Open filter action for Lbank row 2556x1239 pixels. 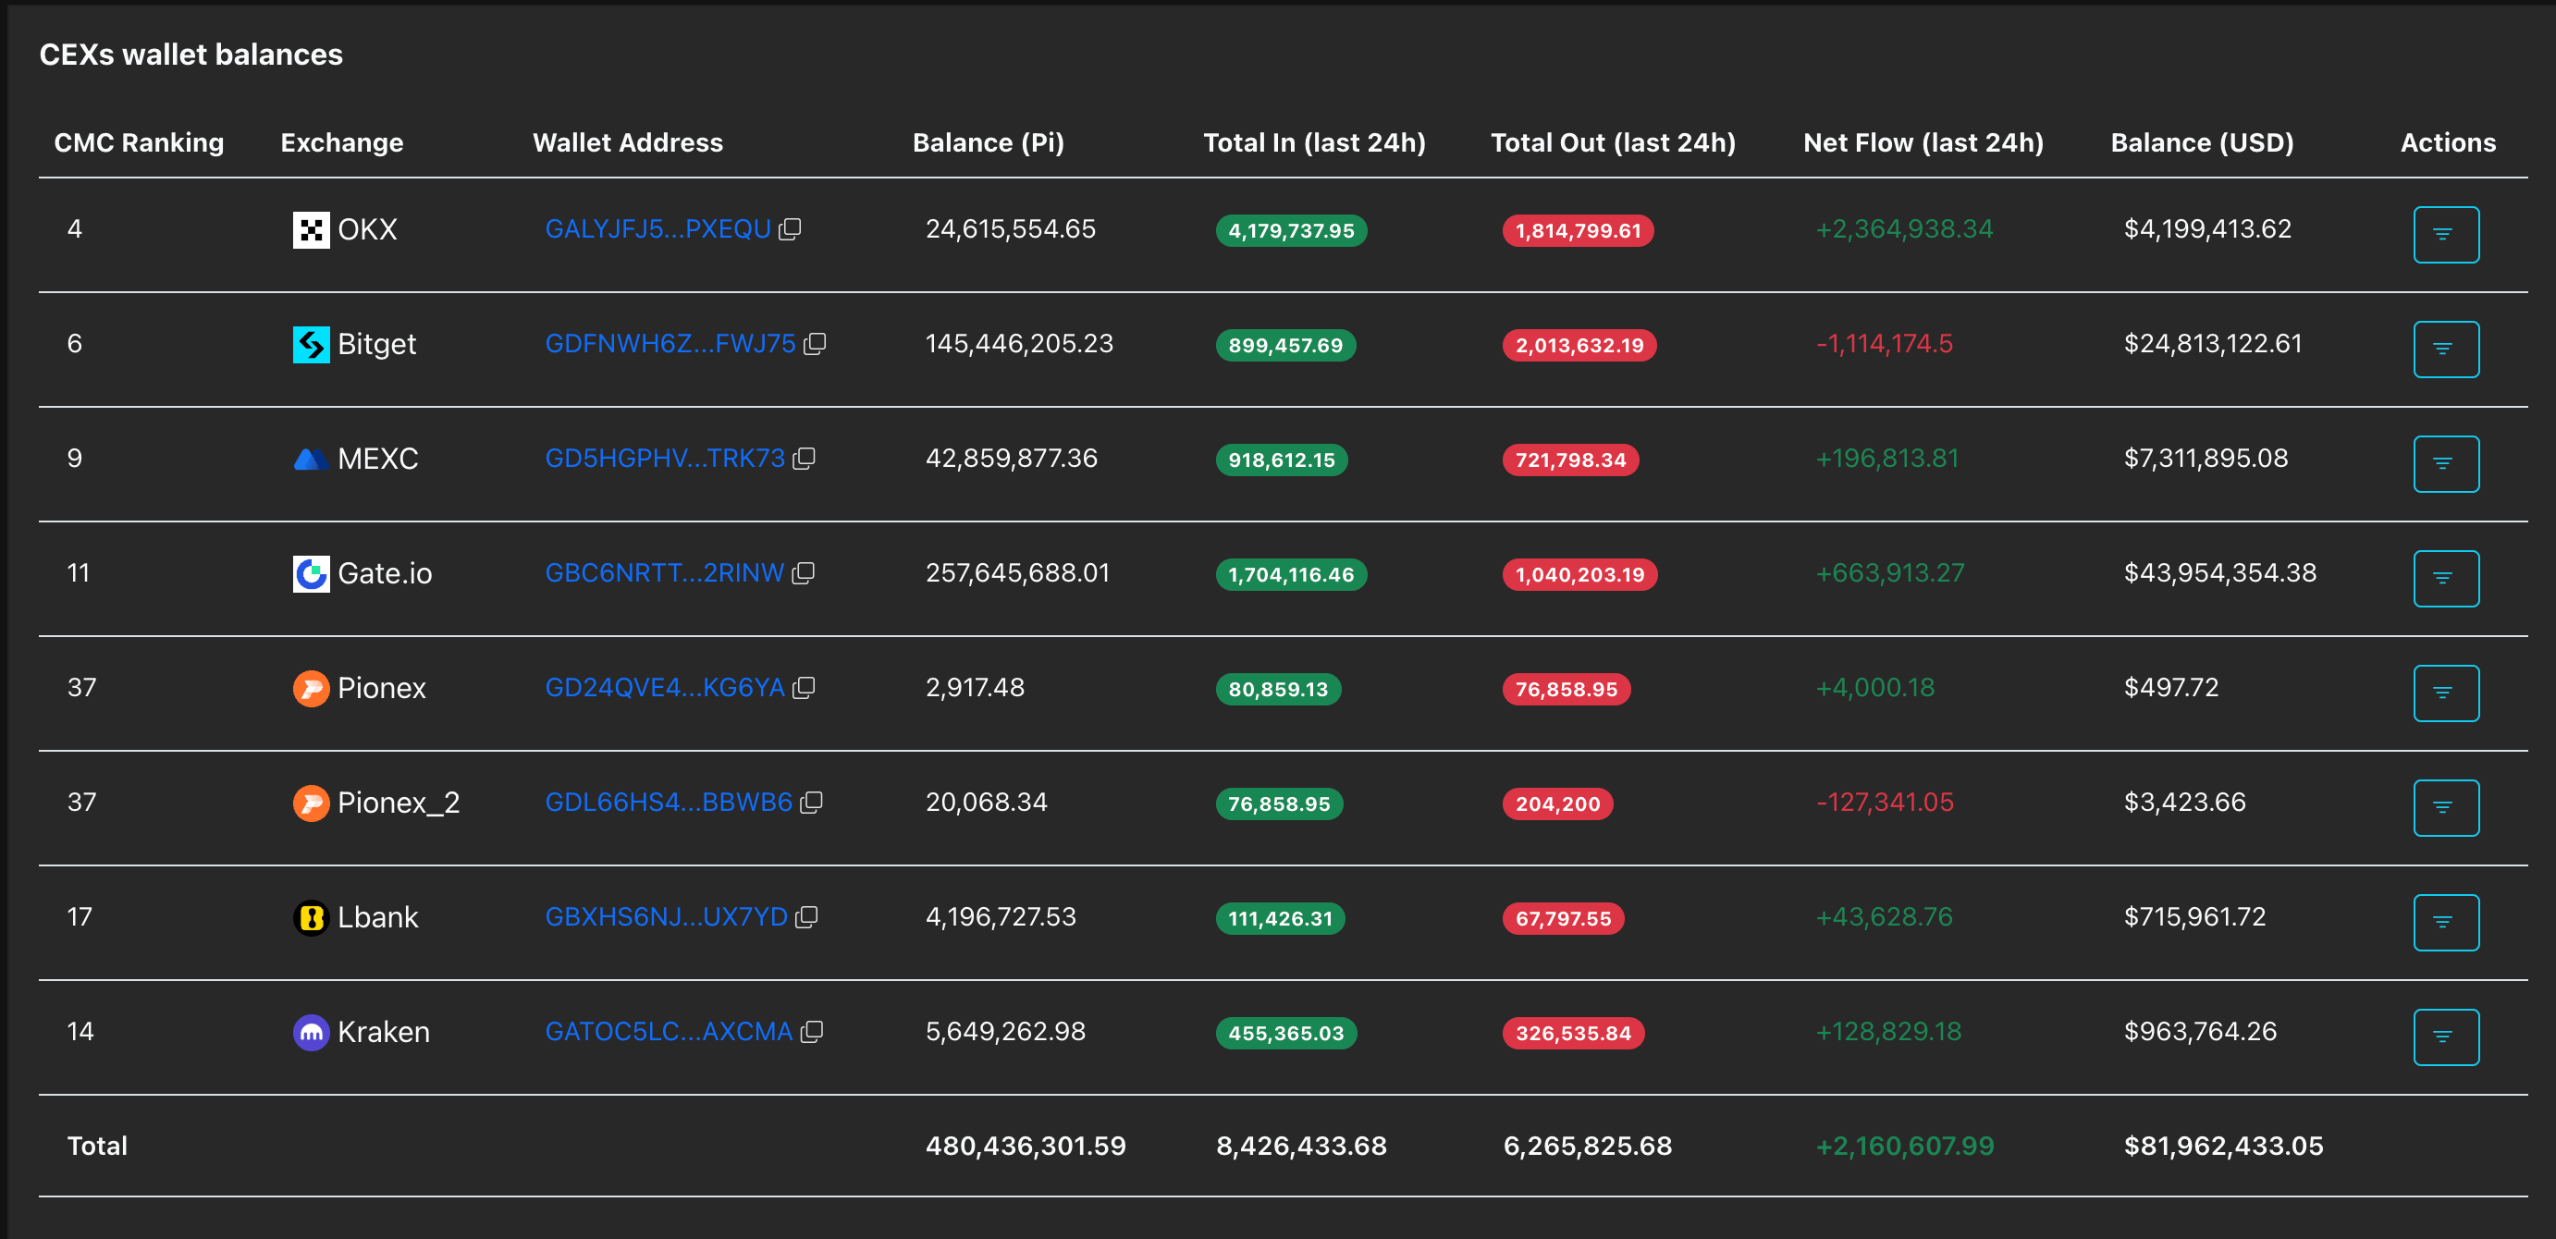(2445, 923)
